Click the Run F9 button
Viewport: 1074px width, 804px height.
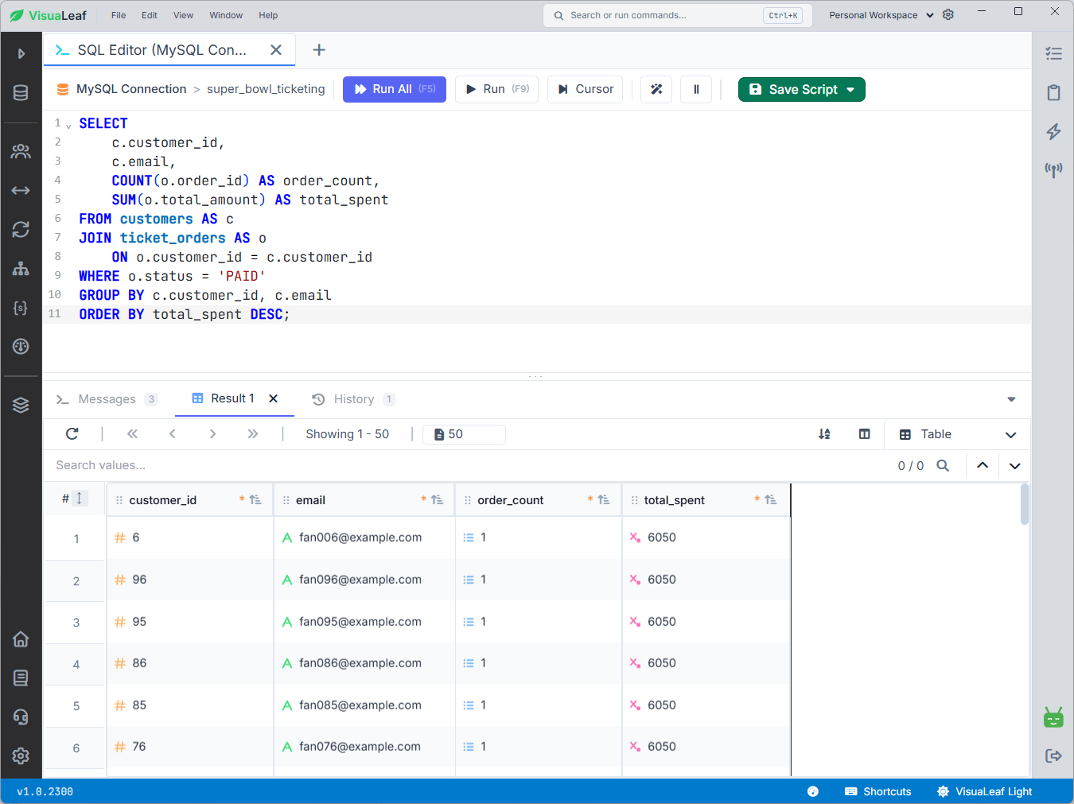point(497,89)
